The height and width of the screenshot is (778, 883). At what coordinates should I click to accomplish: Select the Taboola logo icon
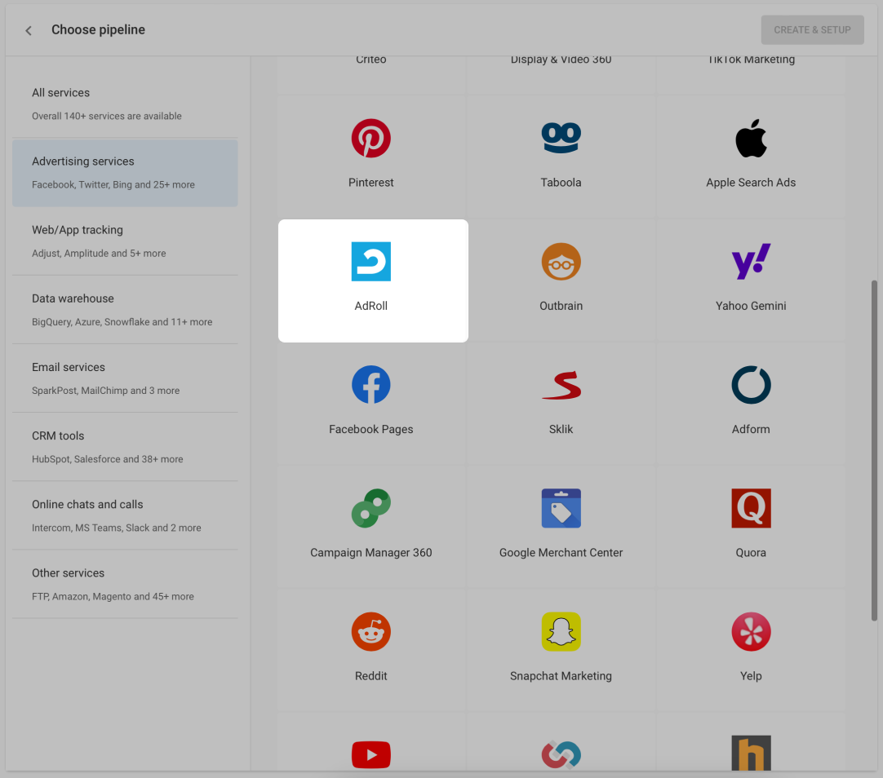(561, 139)
